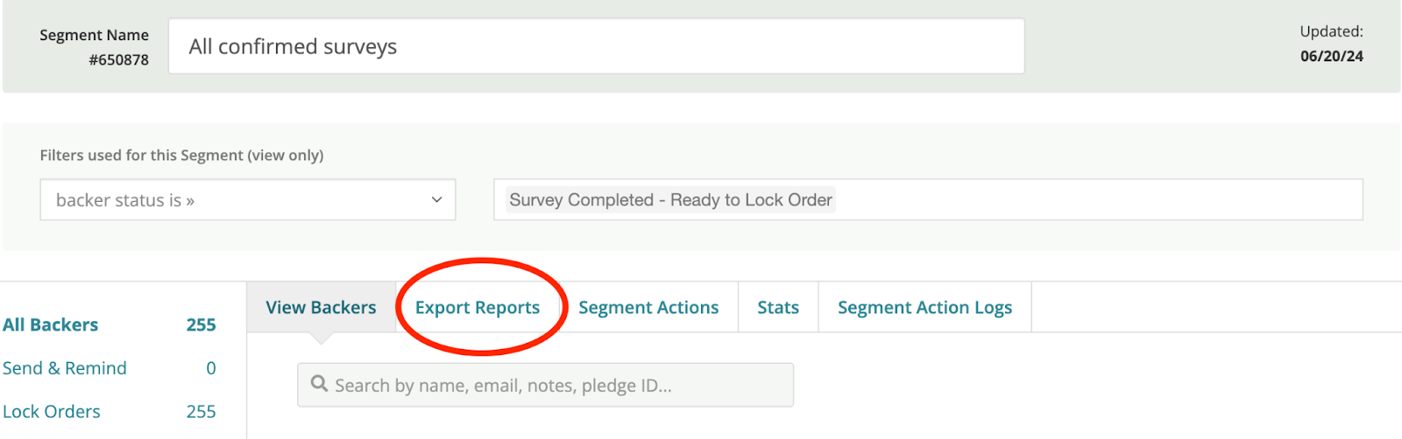Click the segment ID #650878 label
Image resolution: width=1402 pixels, height=439 pixels.
[119, 60]
